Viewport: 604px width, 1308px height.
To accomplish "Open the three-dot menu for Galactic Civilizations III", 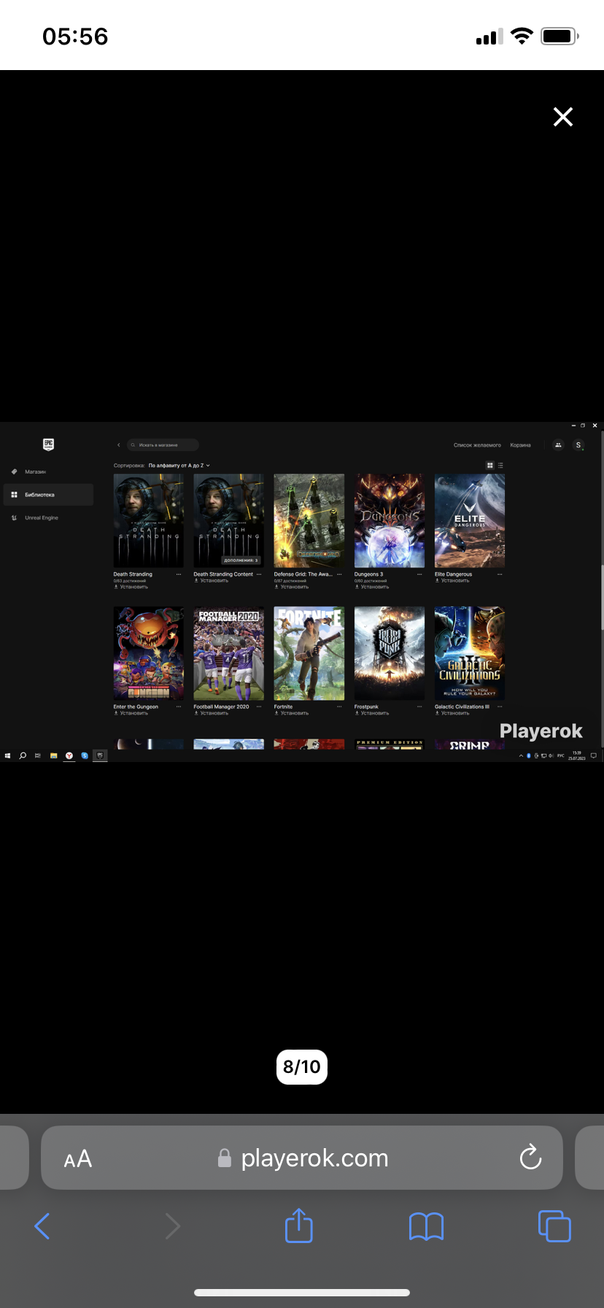I will (500, 707).
